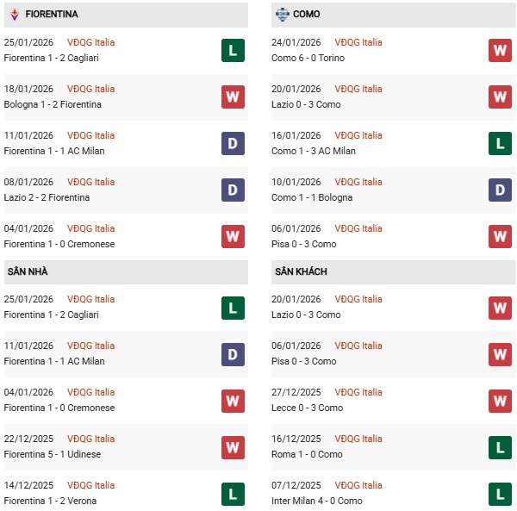Click the Como club logo
517x511 pixels.
(x=282, y=14)
